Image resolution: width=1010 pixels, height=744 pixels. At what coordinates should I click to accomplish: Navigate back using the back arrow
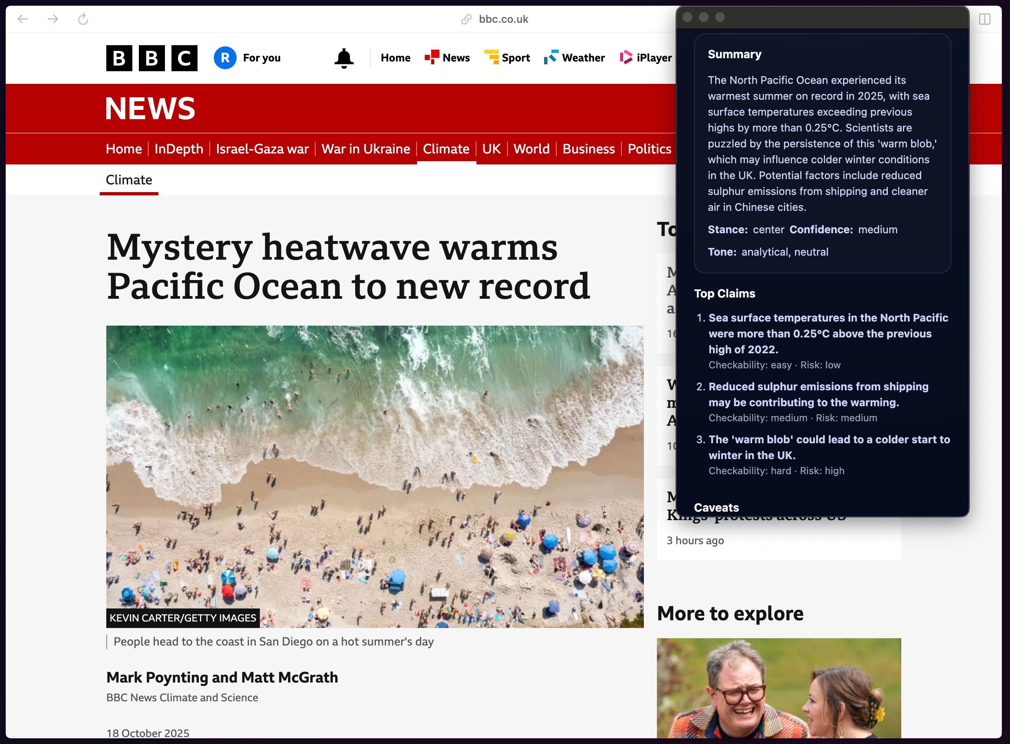24,19
